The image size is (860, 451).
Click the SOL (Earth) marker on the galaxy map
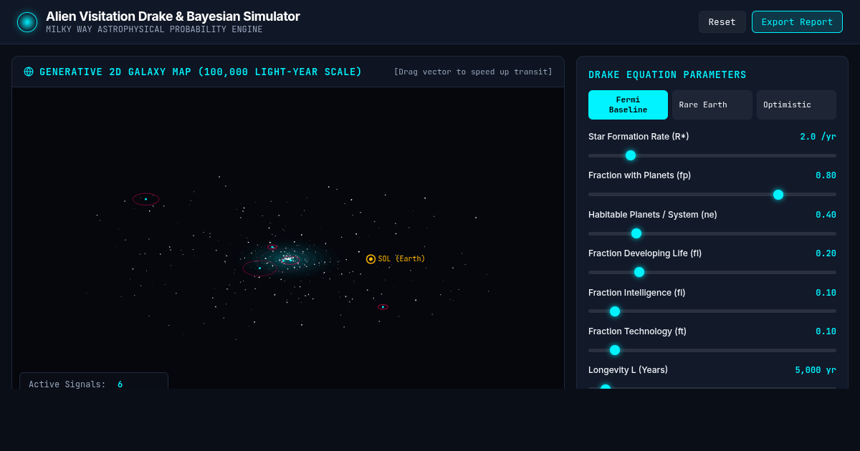point(371,259)
